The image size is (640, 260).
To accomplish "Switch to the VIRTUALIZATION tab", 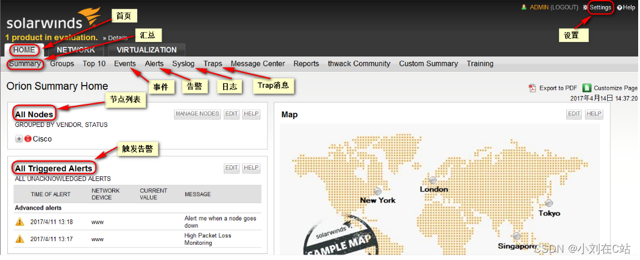I will pos(146,50).
